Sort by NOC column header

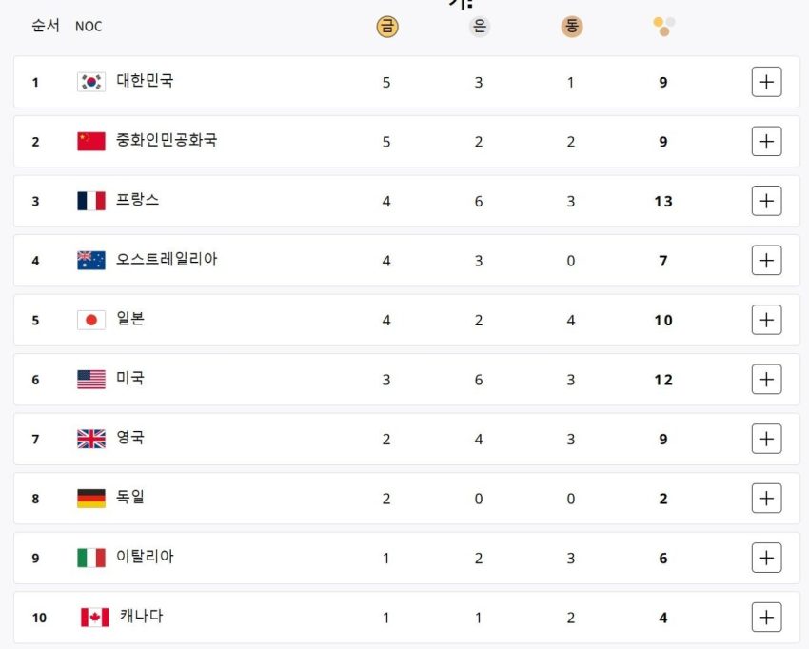coord(89,27)
